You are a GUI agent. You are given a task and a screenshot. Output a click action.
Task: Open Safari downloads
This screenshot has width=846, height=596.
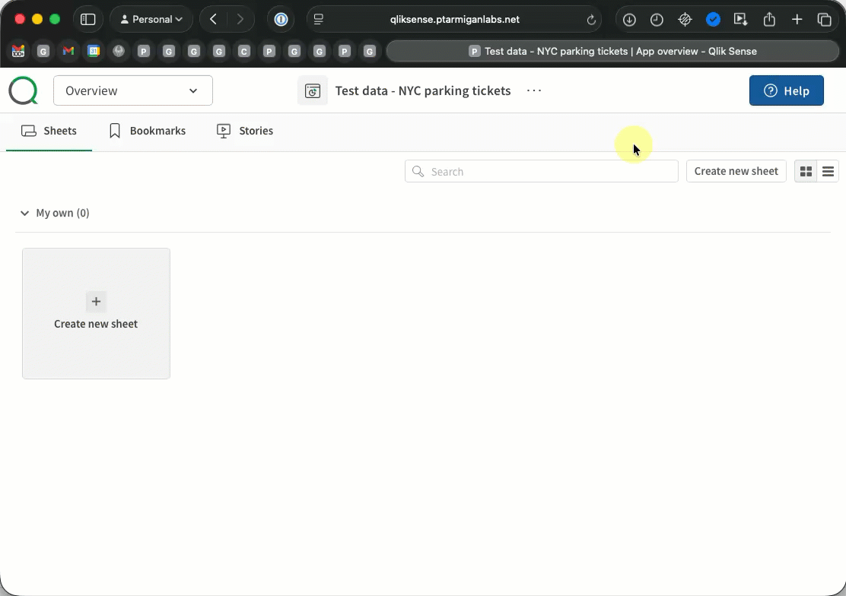(629, 20)
